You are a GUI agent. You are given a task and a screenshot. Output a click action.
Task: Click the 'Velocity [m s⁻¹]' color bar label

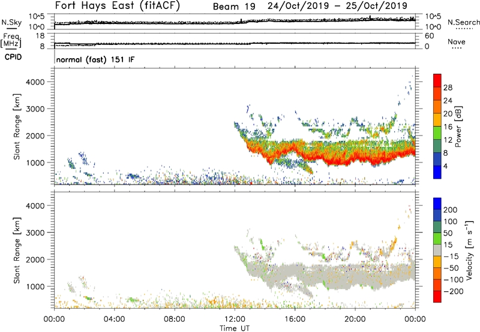tap(469, 250)
